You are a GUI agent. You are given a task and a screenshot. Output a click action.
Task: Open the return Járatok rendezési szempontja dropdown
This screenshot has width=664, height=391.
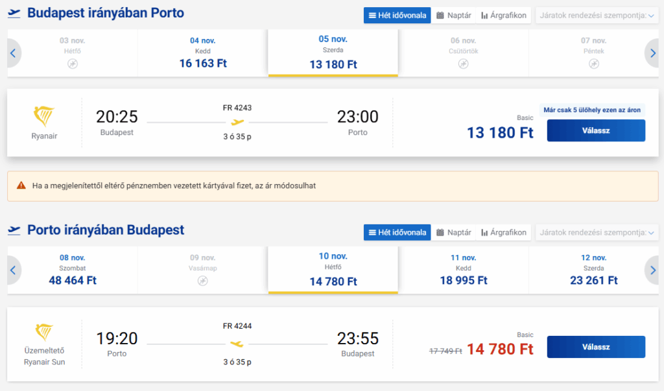pyautogui.click(x=597, y=232)
